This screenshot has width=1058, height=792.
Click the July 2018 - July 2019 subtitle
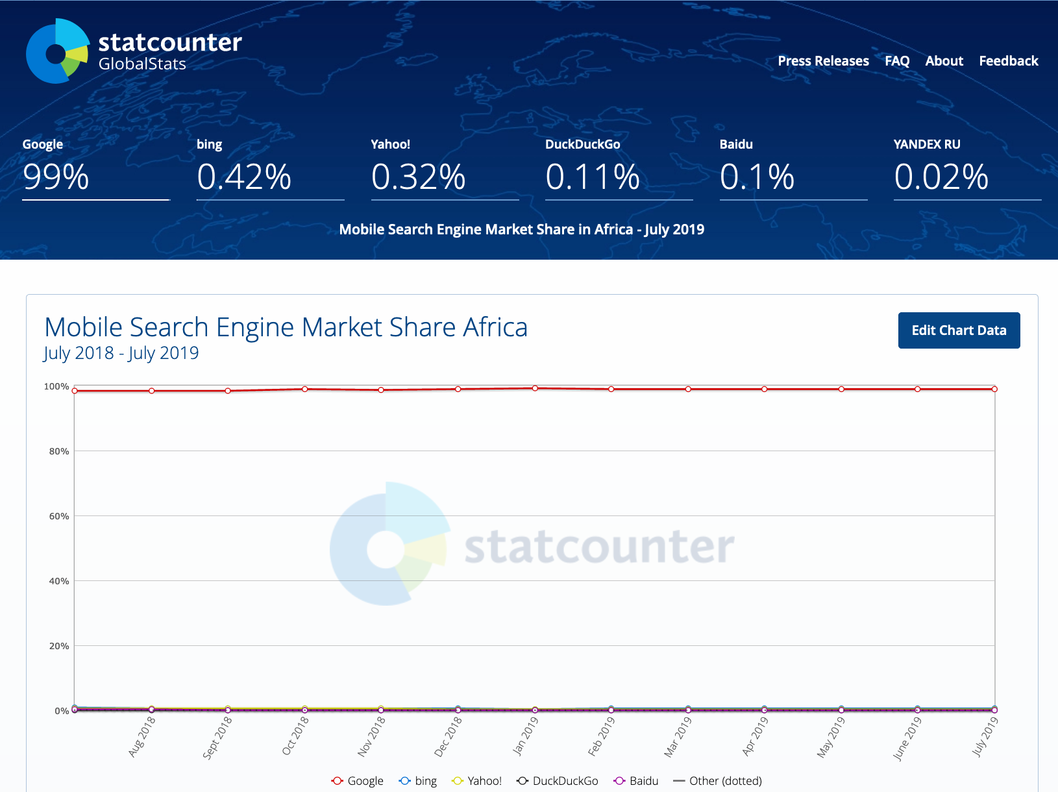coord(121,353)
